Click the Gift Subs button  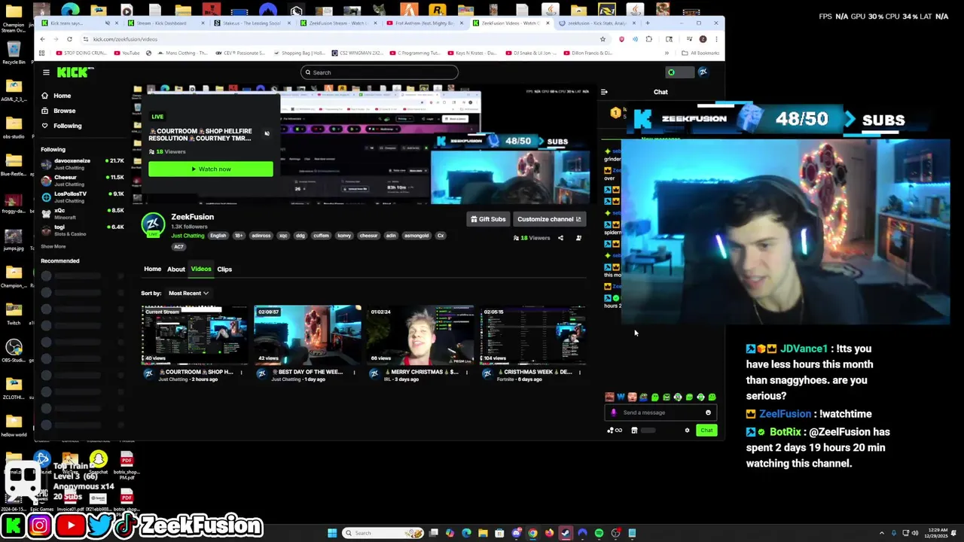488,219
